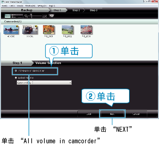Image resolution: width=159 pixels, height=144 pixels.
Task: Select the seaplane video thumbnail
Action: (x=11, y=30)
